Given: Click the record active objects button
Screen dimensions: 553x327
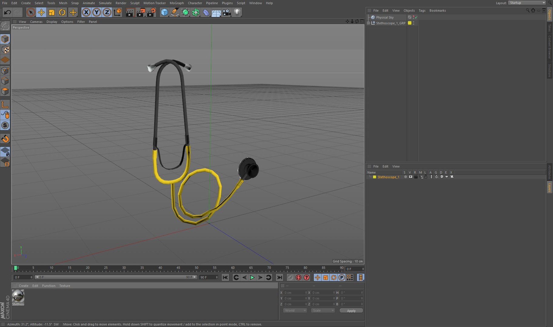Looking at the screenshot, I should tap(290, 278).
